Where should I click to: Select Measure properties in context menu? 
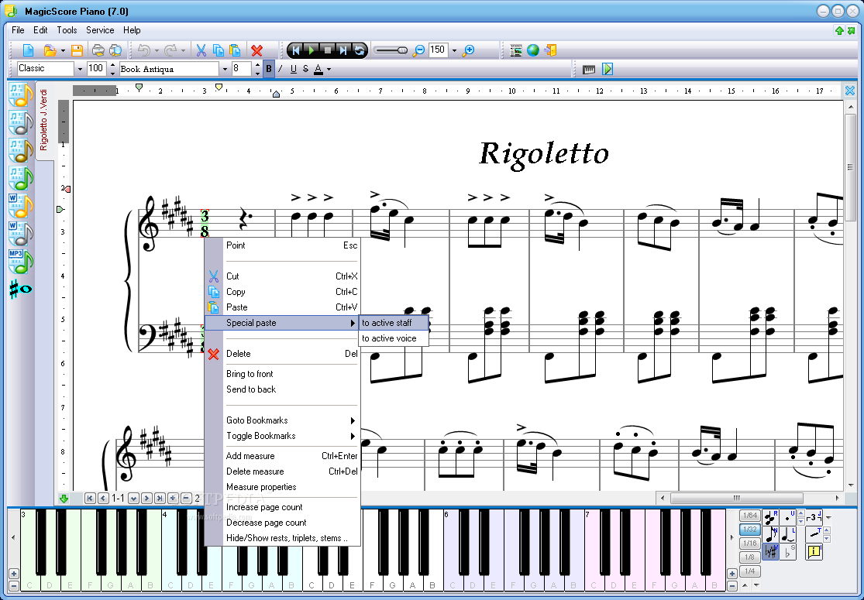coord(282,487)
